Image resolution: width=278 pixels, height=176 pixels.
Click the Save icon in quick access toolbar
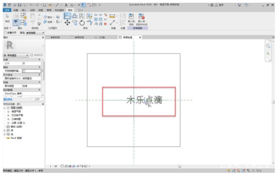pyautogui.click(x=20, y=5)
